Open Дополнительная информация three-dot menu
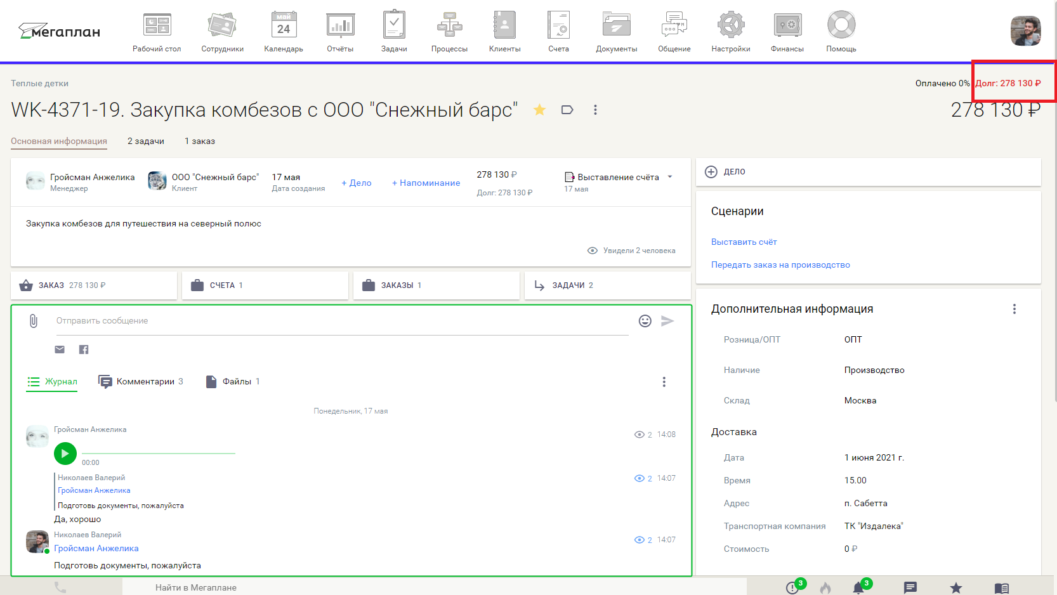The image size is (1057, 595). [1014, 309]
